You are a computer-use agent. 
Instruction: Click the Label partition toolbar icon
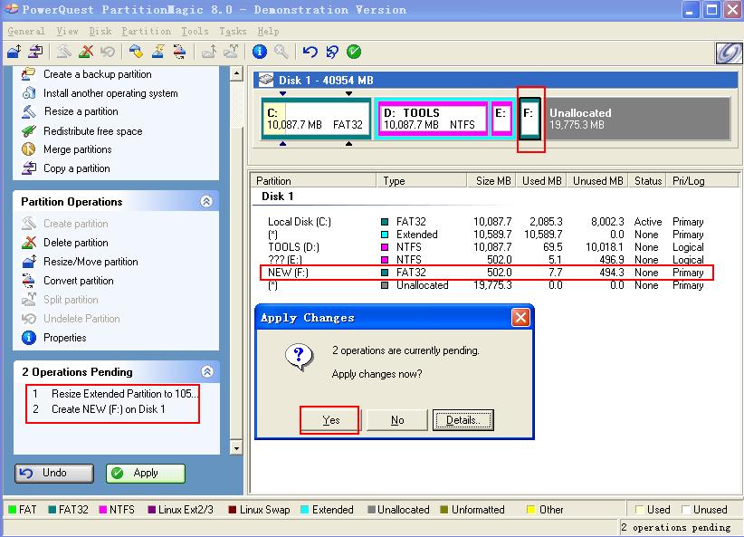click(136, 52)
